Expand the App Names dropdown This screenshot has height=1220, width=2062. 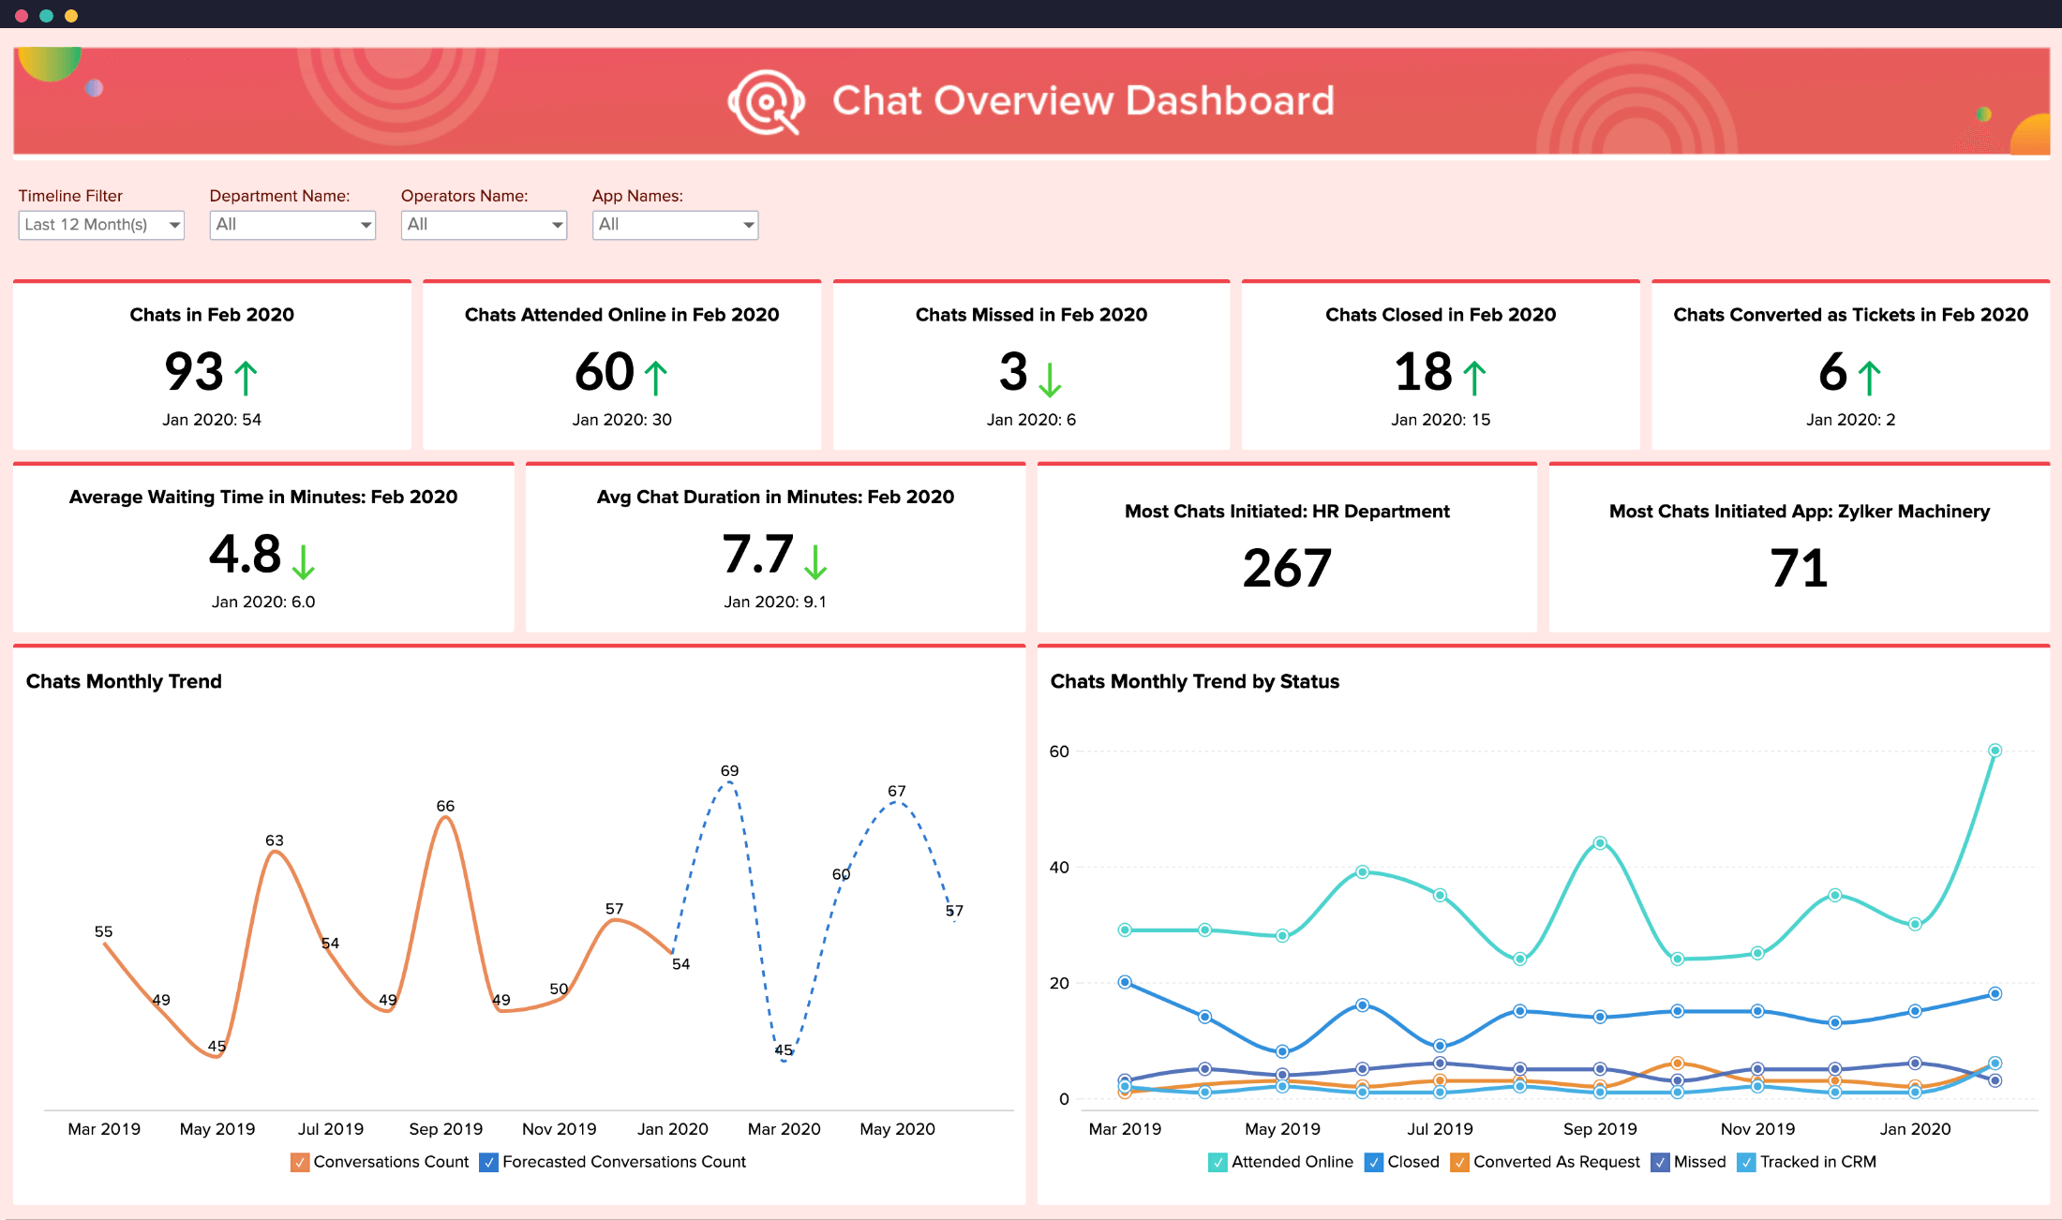(675, 225)
